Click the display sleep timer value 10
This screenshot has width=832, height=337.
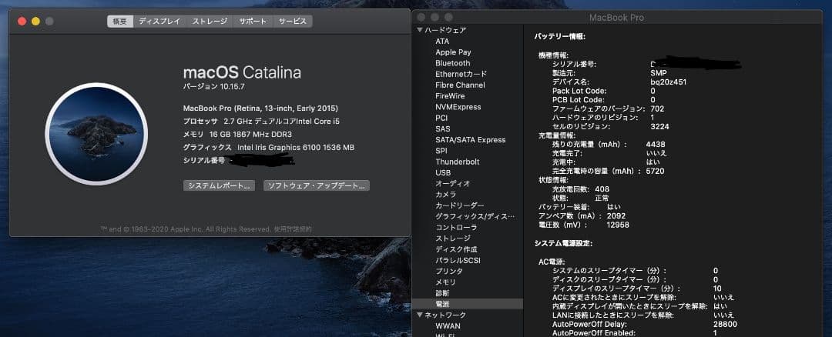[x=717, y=289]
